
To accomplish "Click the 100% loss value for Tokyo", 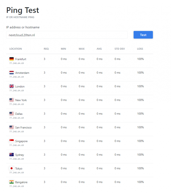I will point(140,168).
